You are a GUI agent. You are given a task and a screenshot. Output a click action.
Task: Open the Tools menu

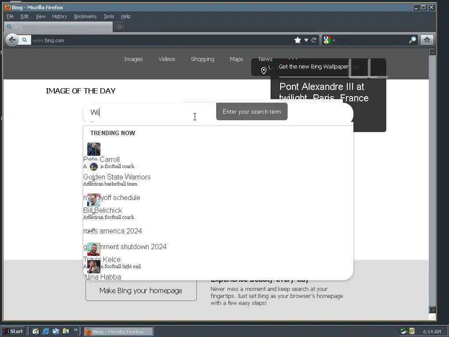coord(109,16)
